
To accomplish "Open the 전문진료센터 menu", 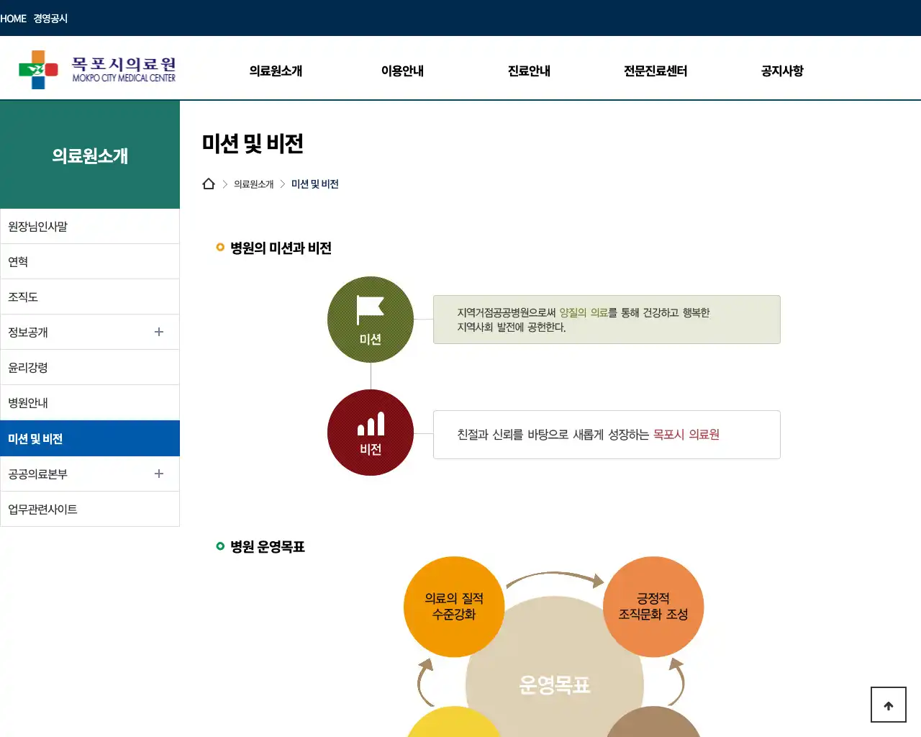I will click(x=654, y=71).
